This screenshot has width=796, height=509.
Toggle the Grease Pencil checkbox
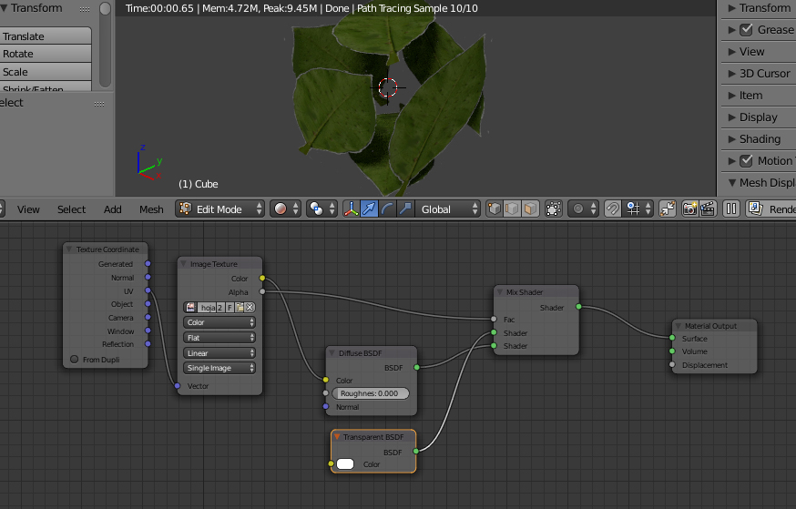(x=746, y=29)
